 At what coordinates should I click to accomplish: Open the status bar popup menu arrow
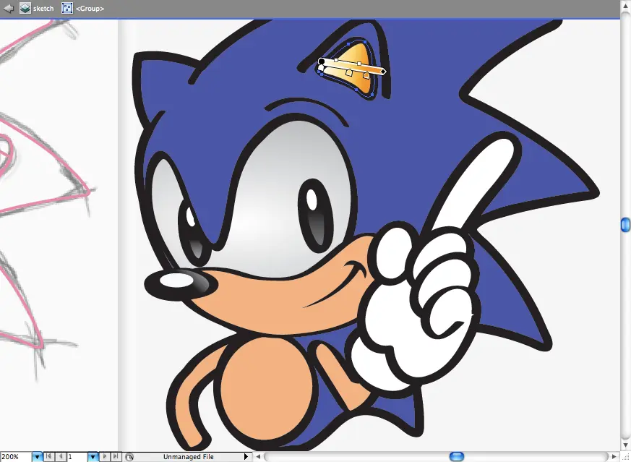246,457
